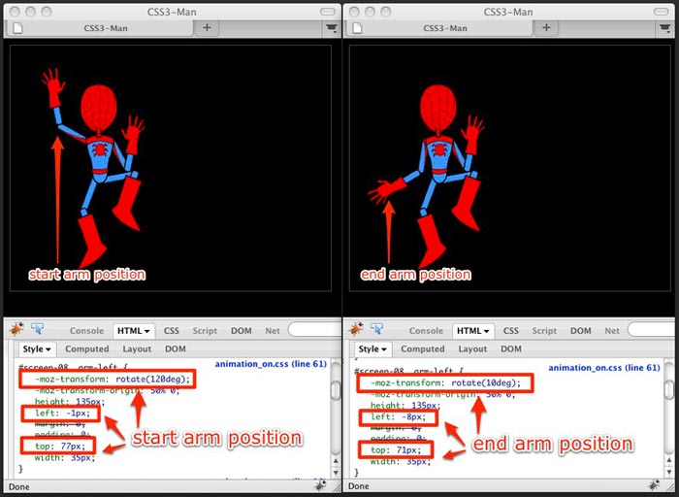The height and width of the screenshot is (497, 679).
Task: Activate element inspect icon in right window
Action: pyautogui.click(x=376, y=329)
